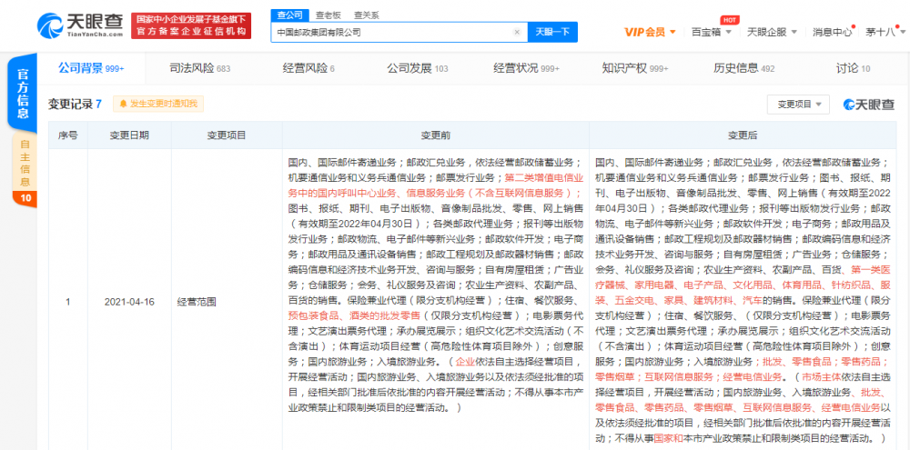The image size is (910, 450).
Task: Click into the company search input field
Action: [x=391, y=33]
